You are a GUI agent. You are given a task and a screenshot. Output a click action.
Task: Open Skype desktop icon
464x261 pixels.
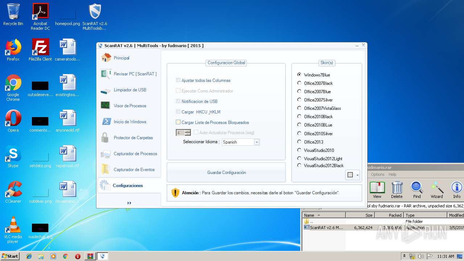coord(13,157)
